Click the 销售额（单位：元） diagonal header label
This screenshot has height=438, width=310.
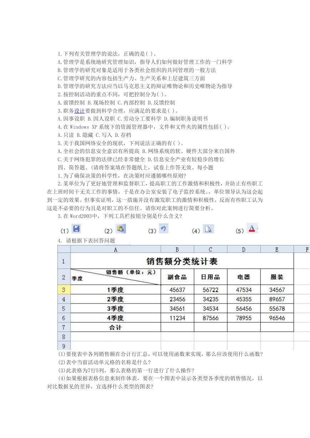click(132, 272)
